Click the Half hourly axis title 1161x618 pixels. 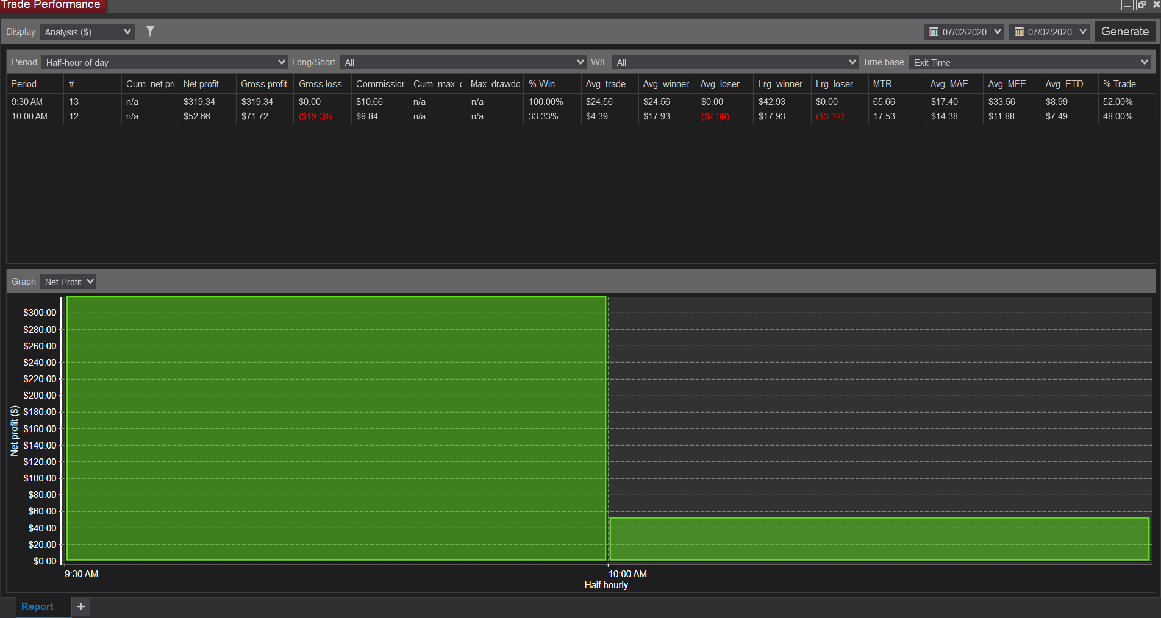(x=606, y=585)
